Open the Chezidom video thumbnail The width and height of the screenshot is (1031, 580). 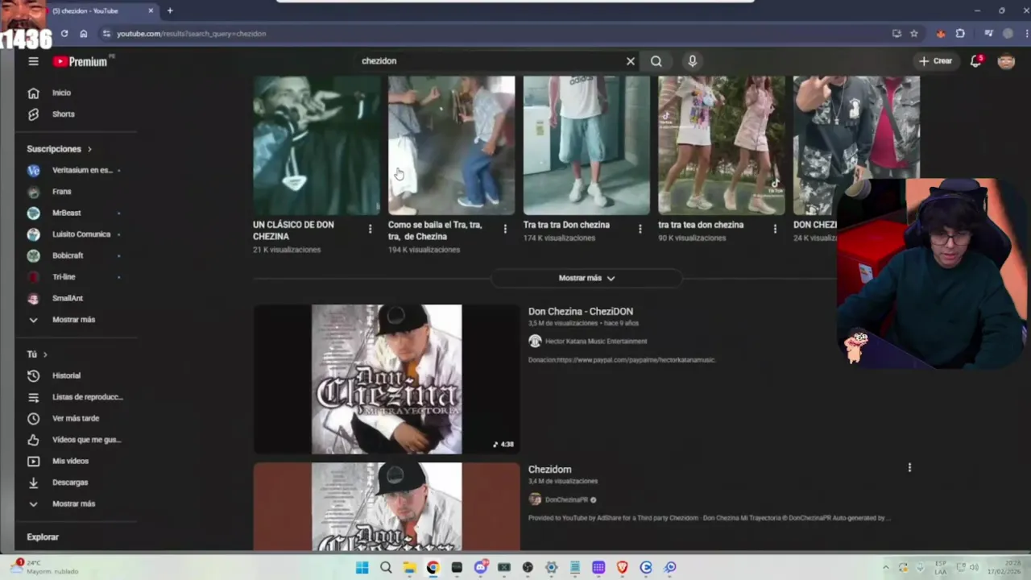(x=387, y=507)
